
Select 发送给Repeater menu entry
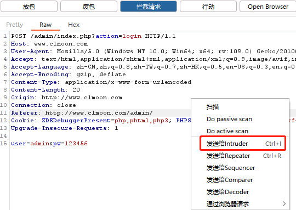point(240,156)
